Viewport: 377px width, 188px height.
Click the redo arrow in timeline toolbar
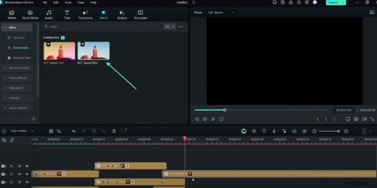pos(83,131)
